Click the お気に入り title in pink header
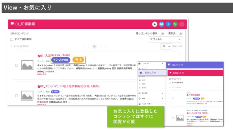 click(x=178, y=73)
